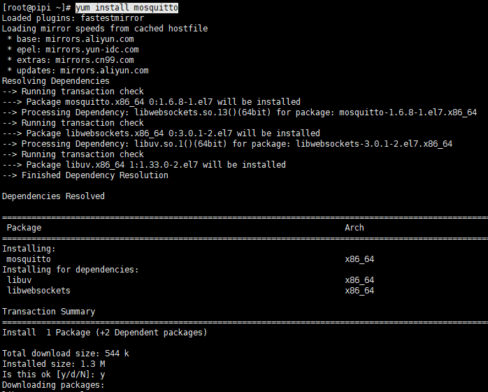Click the 'base: mirrors.aliyun.com' line

point(71,39)
